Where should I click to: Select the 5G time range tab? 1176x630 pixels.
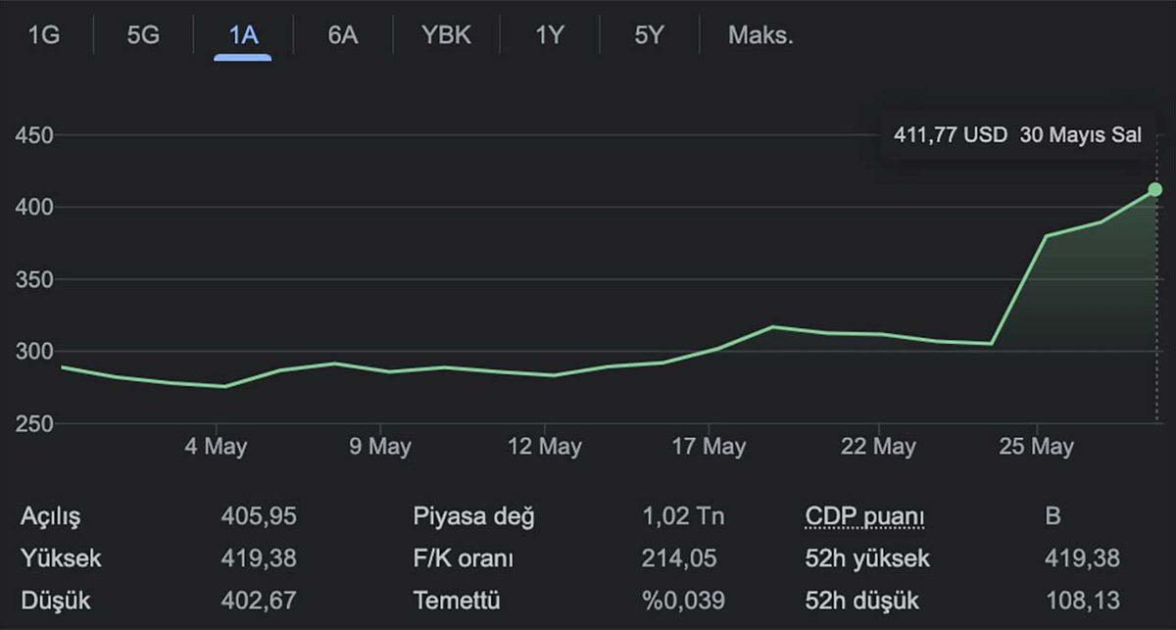click(x=142, y=35)
